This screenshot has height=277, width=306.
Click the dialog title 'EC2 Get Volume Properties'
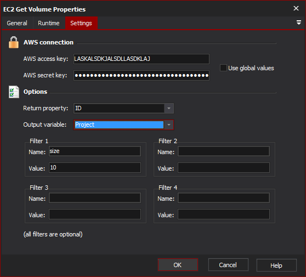tap(44, 9)
